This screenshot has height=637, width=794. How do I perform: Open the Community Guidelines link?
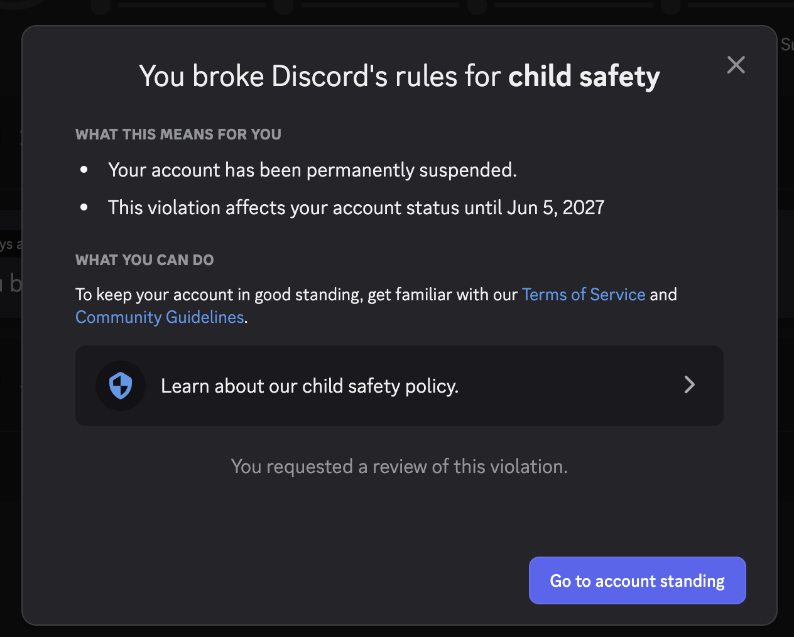pyautogui.click(x=160, y=317)
